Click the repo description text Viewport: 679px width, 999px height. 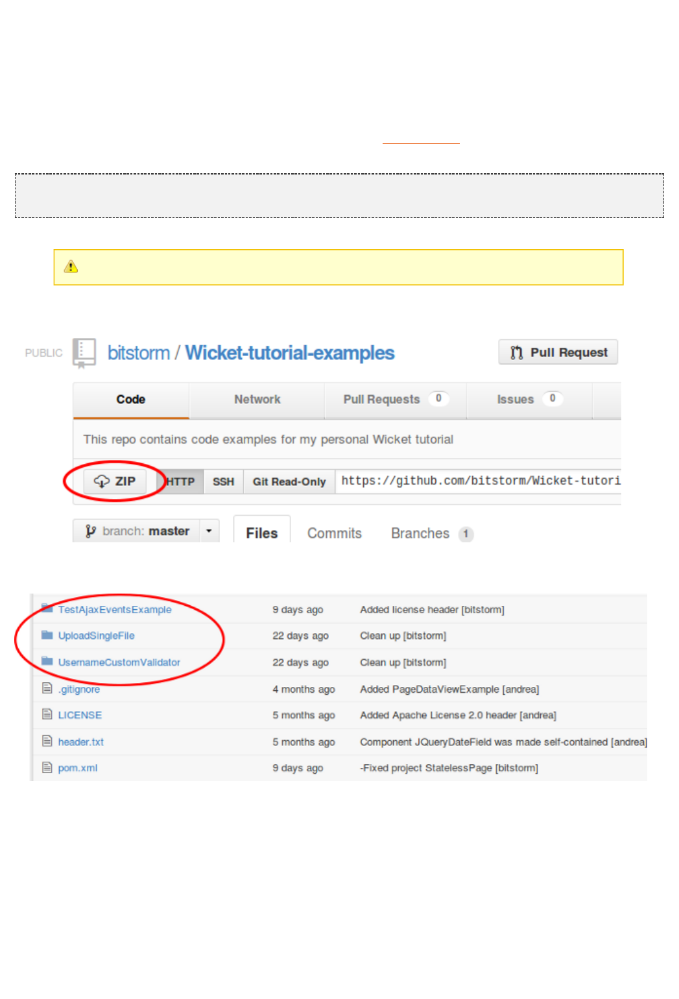tap(268, 439)
